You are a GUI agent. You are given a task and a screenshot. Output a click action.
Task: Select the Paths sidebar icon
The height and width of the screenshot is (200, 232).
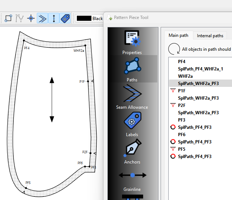tap(132, 69)
